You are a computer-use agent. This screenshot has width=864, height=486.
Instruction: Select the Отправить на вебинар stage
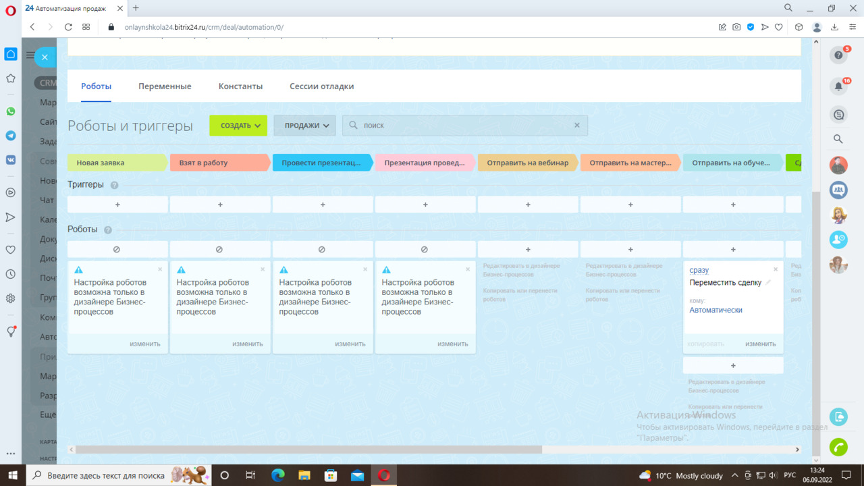[x=528, y=163]
